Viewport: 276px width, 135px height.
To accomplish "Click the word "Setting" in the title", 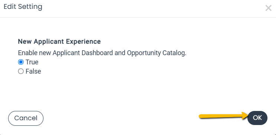I will click(30, 7).
